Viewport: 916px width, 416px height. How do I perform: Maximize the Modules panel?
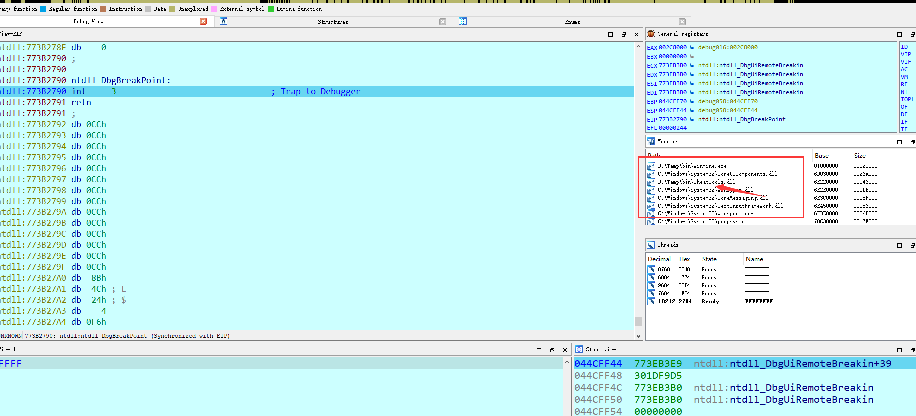coord(900,142)
